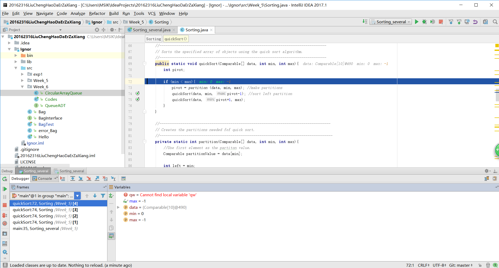Viewport: 499px width, 268px height.
Task: Stop the process from the top toolbar
Action: (x=441, y=22)
